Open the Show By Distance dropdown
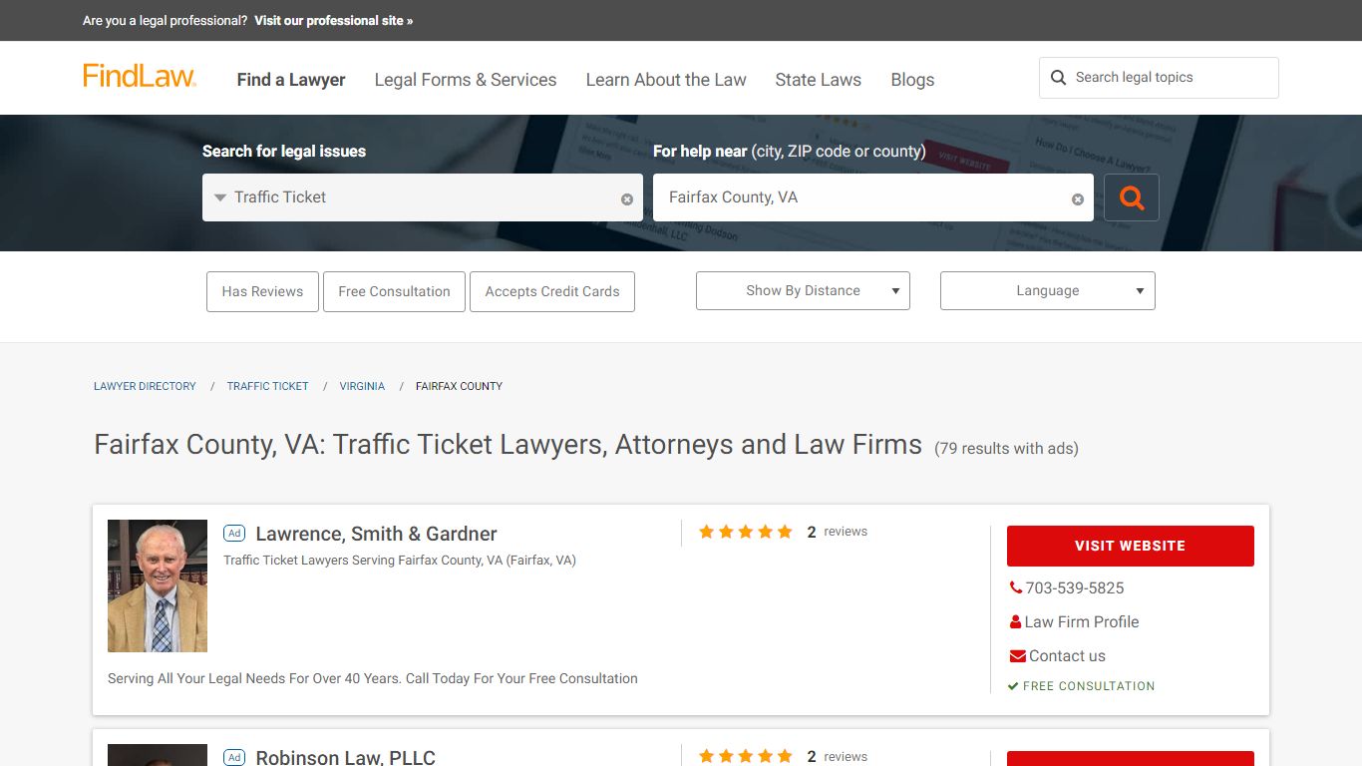 803,290
